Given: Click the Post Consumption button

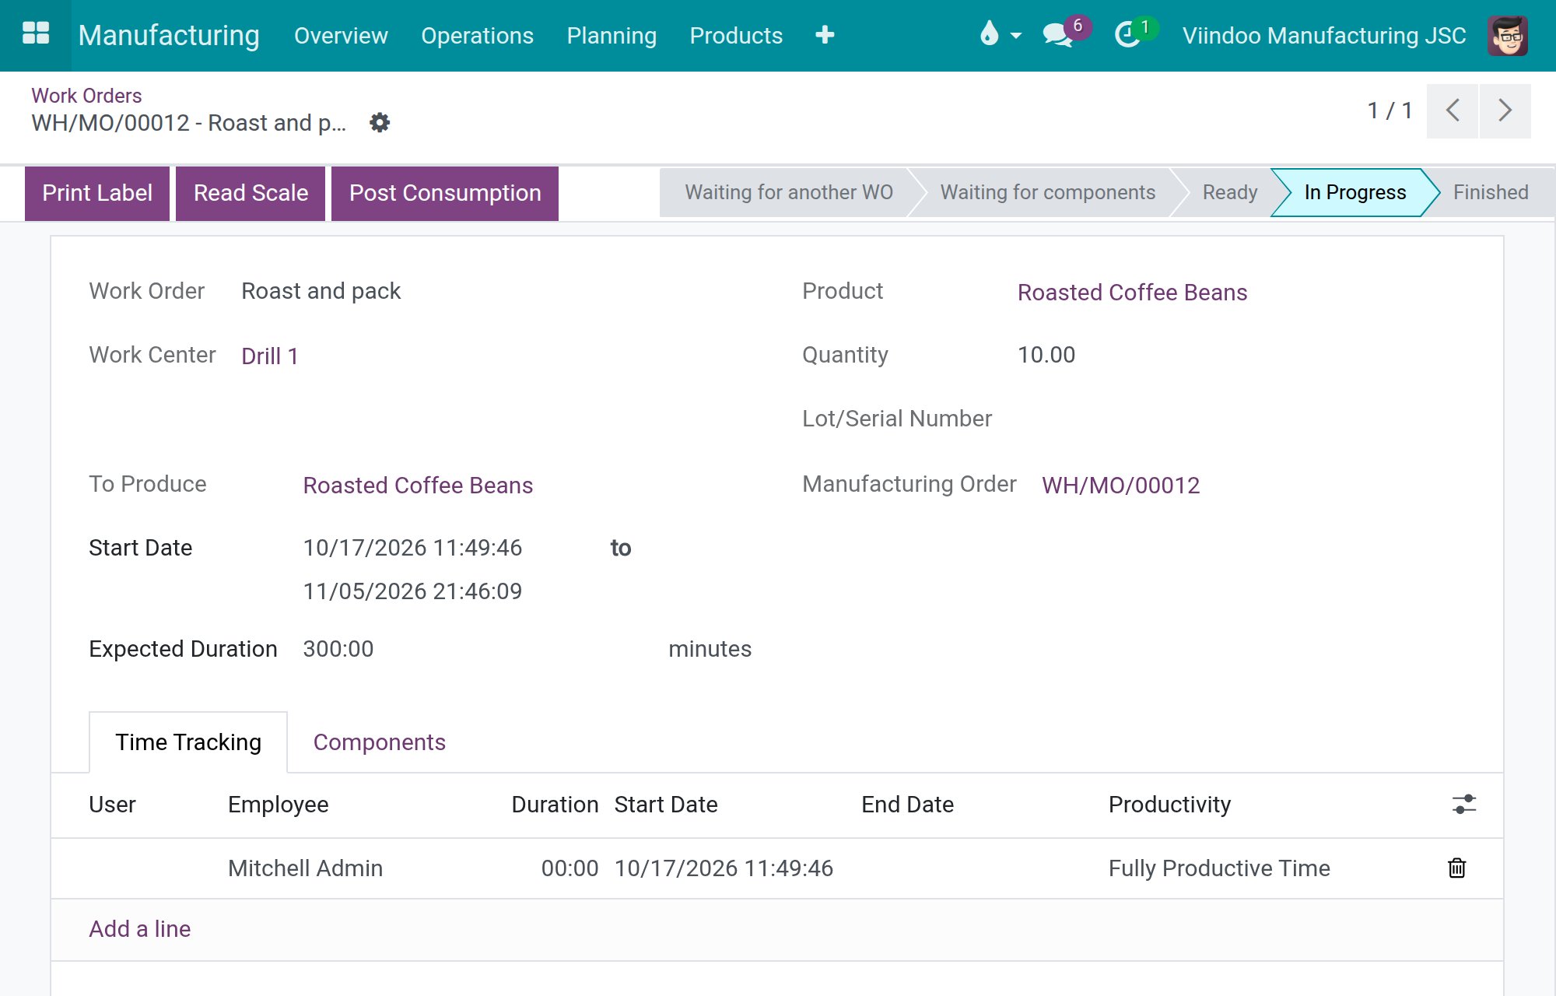Looking at the screenshot, I should [x=445, y=193].
